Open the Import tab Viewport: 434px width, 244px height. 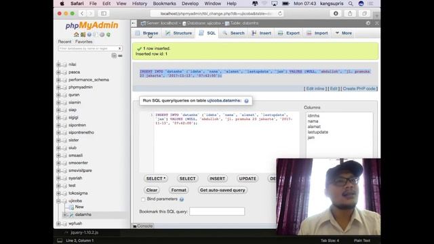click(317, 33)
